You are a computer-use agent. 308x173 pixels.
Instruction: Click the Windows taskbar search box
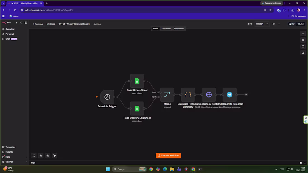tap(130, 169)
